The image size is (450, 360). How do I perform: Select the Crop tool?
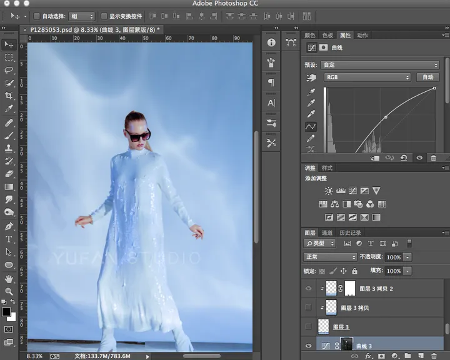click(x=9, y=96)
